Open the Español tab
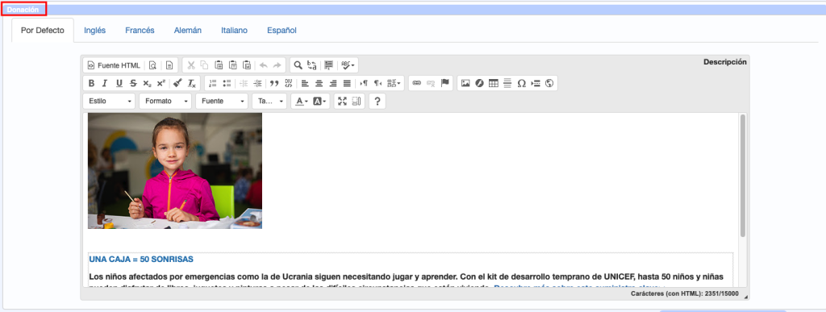 (x=282, y=31)
